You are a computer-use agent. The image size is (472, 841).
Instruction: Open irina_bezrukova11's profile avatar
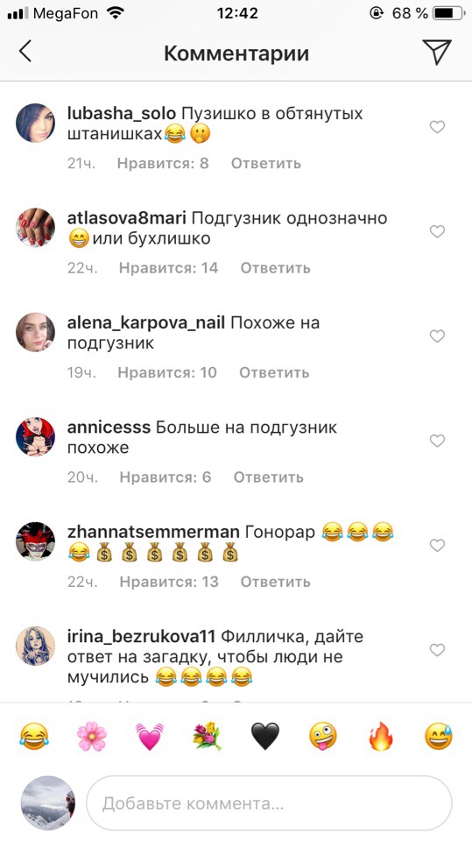tap(35, 646)
